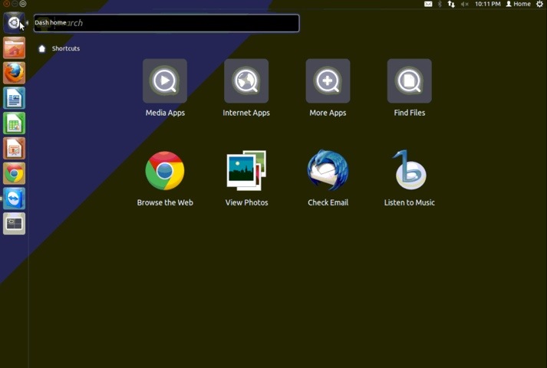Expand the Home user menu
Screen dimensions: 547x368
point(518,4)
